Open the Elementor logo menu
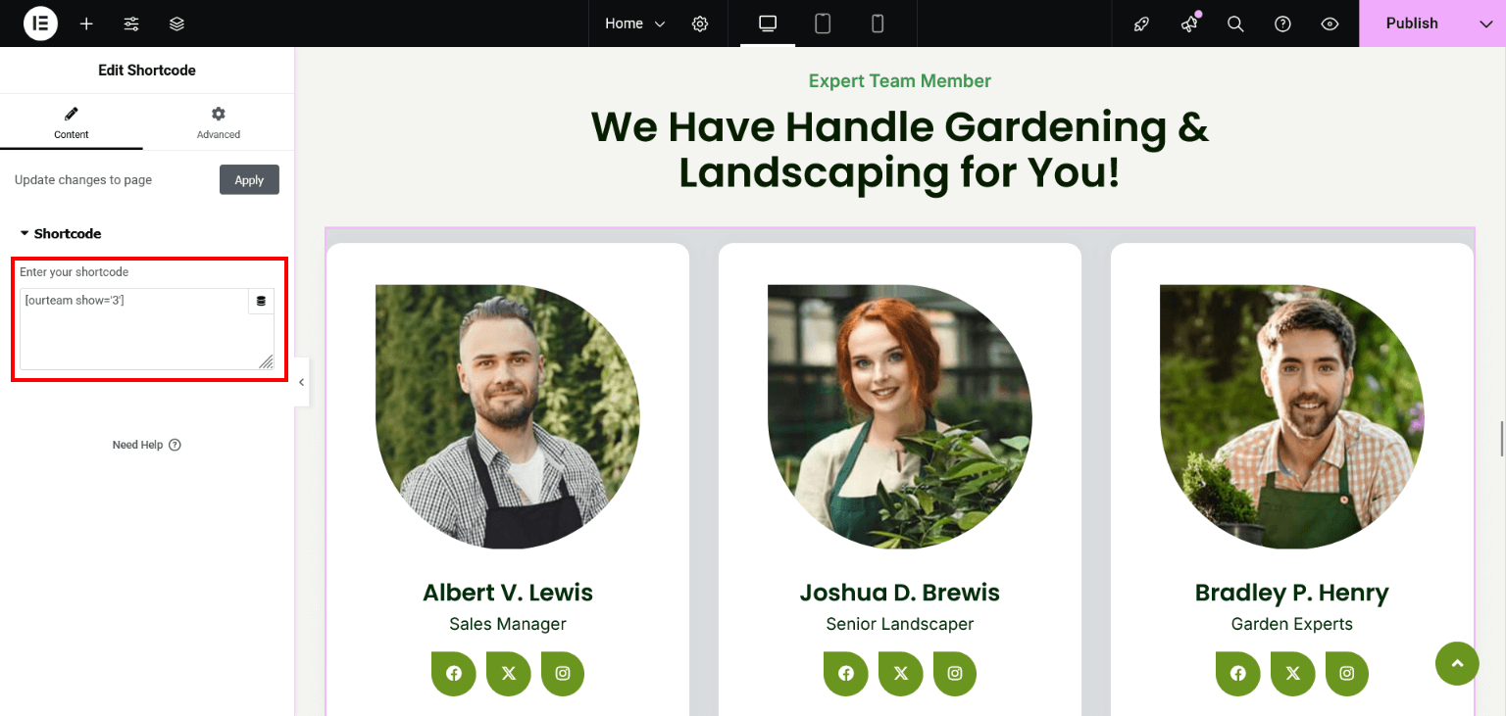 (40, 24)
